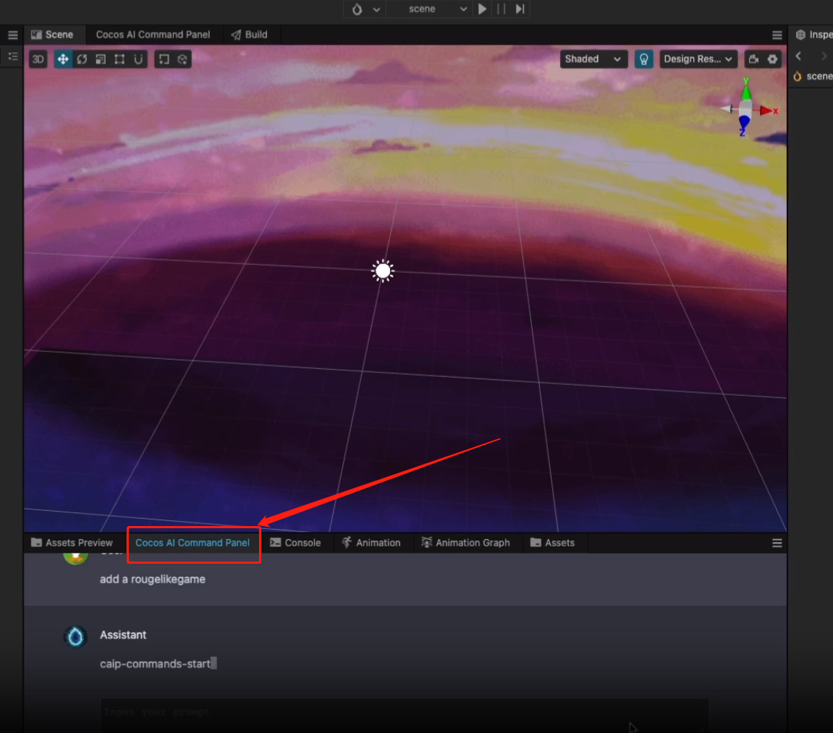833x733 pixels.
Task: Open top Cocos AI Command Panel tab
Action: (x=153, y=35)
